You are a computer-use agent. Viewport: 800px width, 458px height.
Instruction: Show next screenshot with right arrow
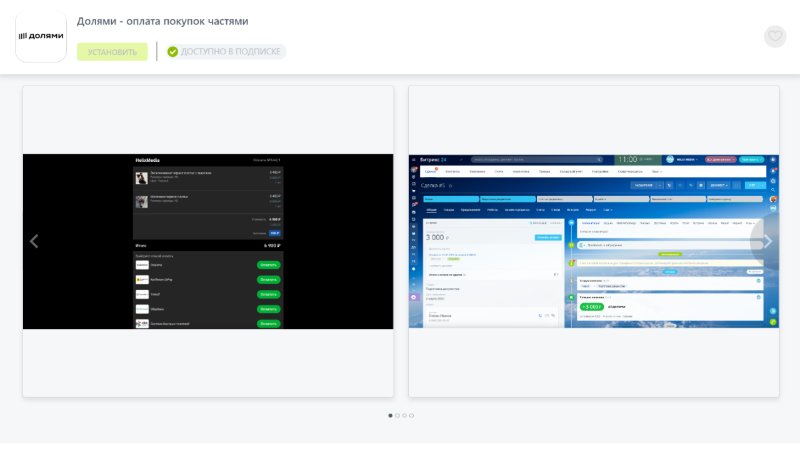(768, 241)
